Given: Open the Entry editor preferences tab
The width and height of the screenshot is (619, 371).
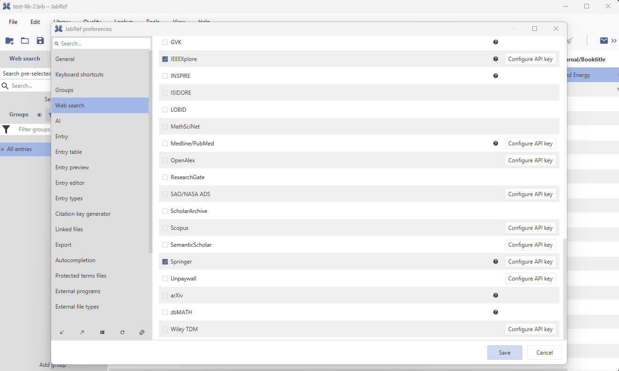Looking at the screenshot, I should click(70, 183).
